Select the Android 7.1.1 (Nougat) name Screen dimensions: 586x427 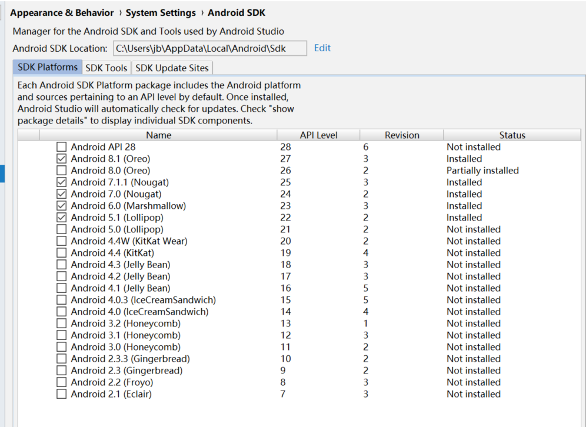tap(120, 182)
